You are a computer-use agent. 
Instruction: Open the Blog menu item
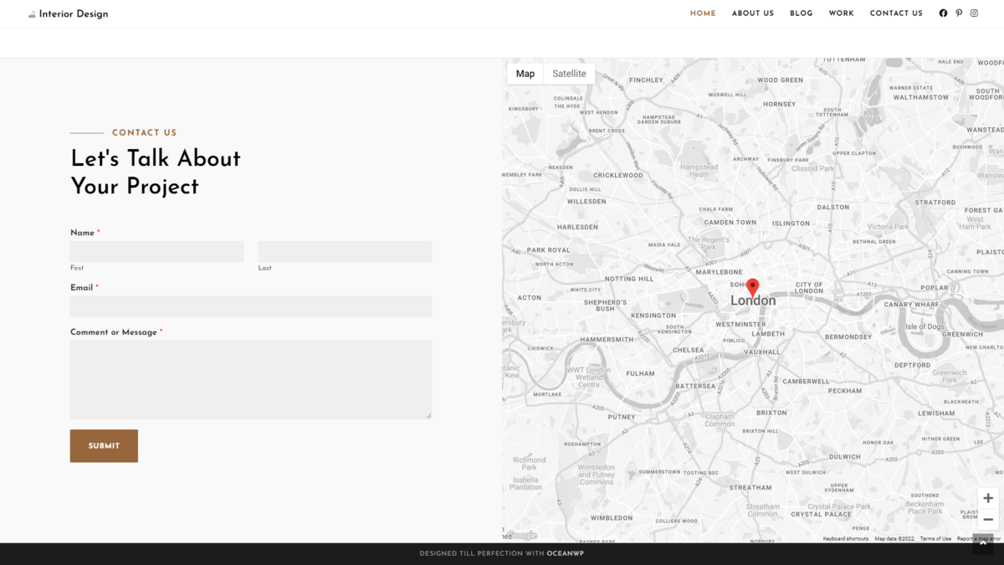coord(802,13)
